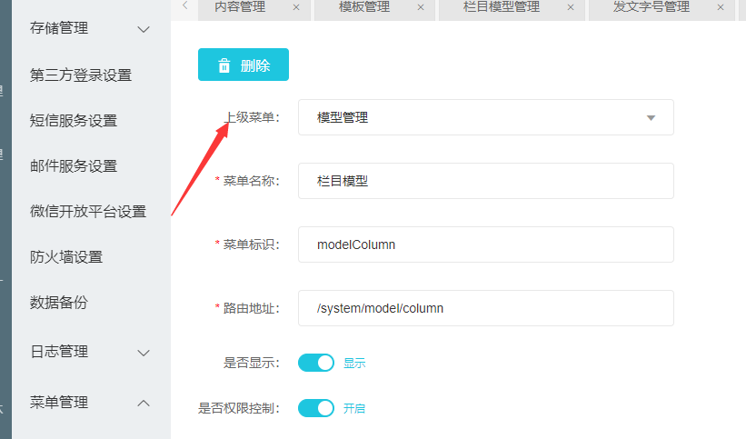Click the 删除 delete button
This screenshot has height=439, width=746.
click(x=243, y=65)
